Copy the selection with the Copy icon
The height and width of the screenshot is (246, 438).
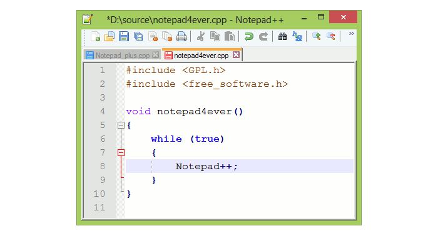click(x=215, y=36)
